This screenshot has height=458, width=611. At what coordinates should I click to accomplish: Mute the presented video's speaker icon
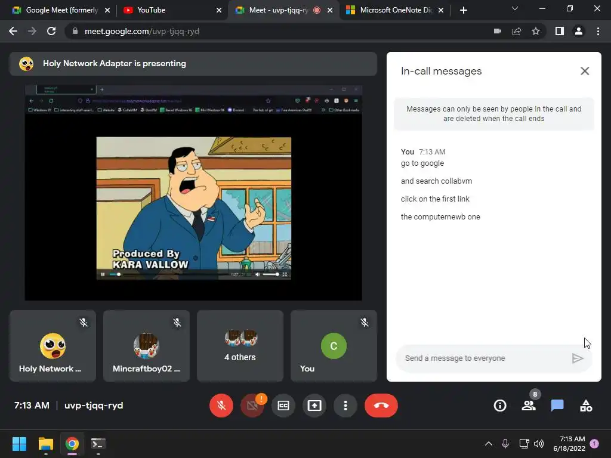pos(258,274)
